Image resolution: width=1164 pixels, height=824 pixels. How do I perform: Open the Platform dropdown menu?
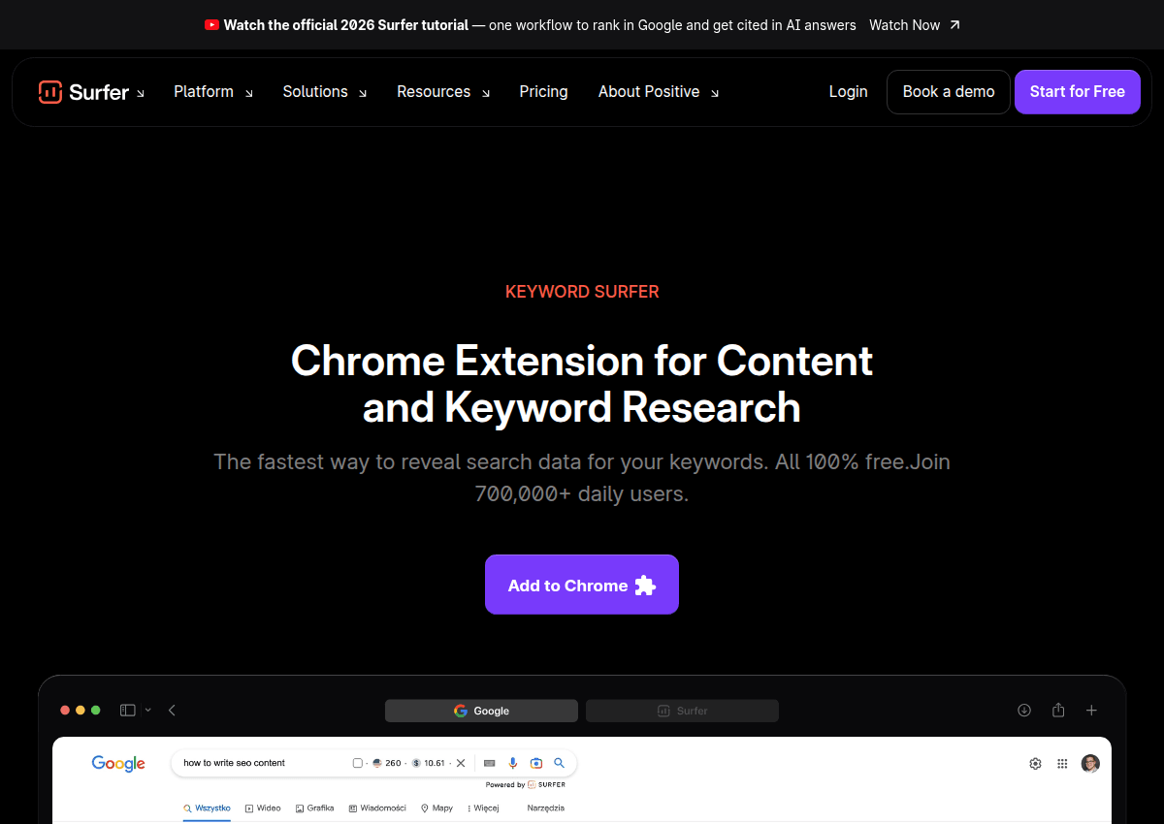pyautogui.click(x=213, y=92)
